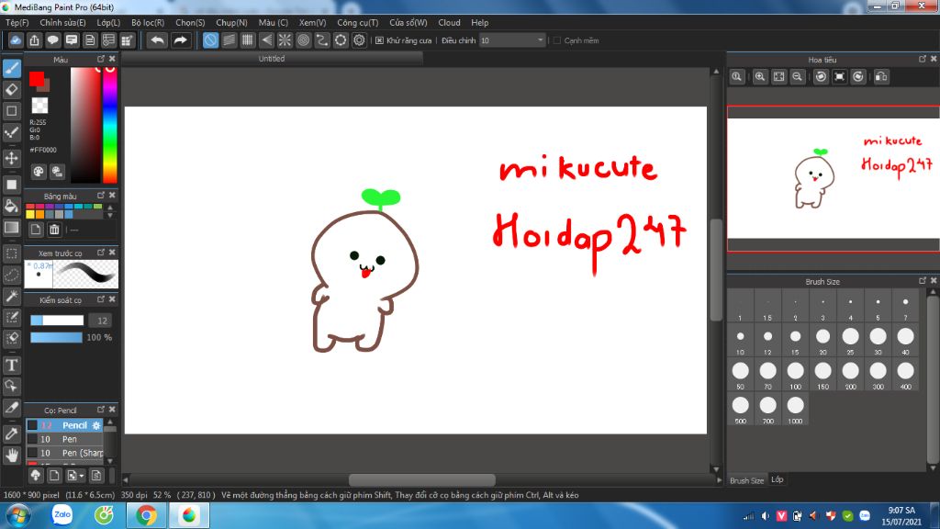The width and height of the screenshot is (940, 529).
Task: Switch to the Lớp tab
Action: [x=778, y=479]
